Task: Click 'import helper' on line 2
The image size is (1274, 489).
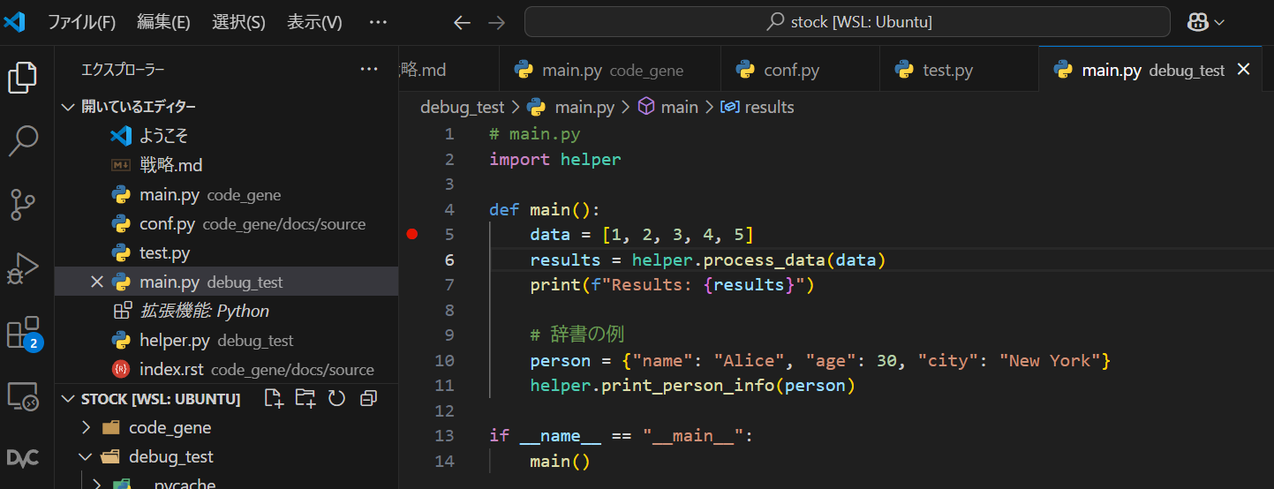Action: pos(555,160)
